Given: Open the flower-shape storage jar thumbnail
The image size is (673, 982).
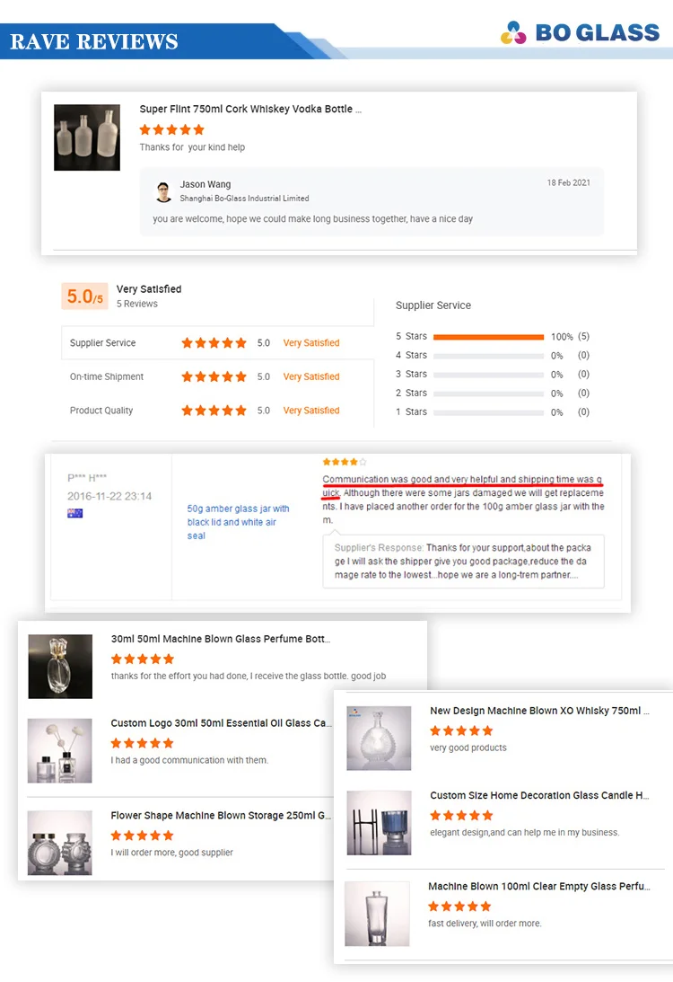Looking at the screenshot, I should coord(59,843).
